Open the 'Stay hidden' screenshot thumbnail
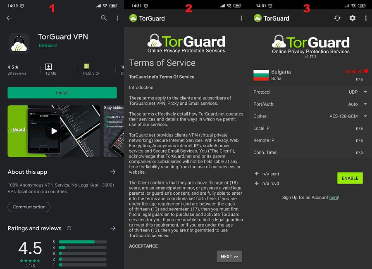372x269 pixels. (114, 131)
